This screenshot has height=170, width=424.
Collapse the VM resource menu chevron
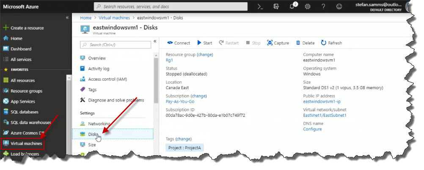click(x=155, y=41)
